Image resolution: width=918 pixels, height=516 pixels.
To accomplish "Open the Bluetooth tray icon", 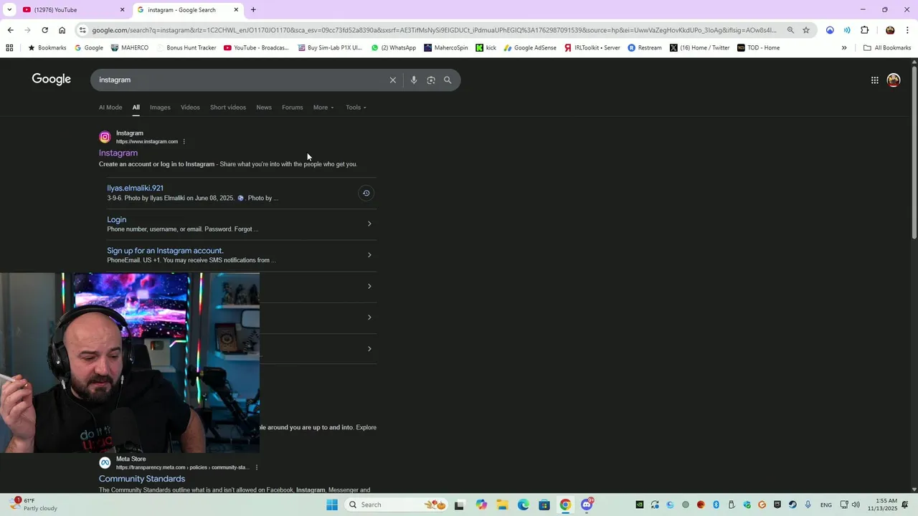I will pyautogui.click(x=716, y=505).
